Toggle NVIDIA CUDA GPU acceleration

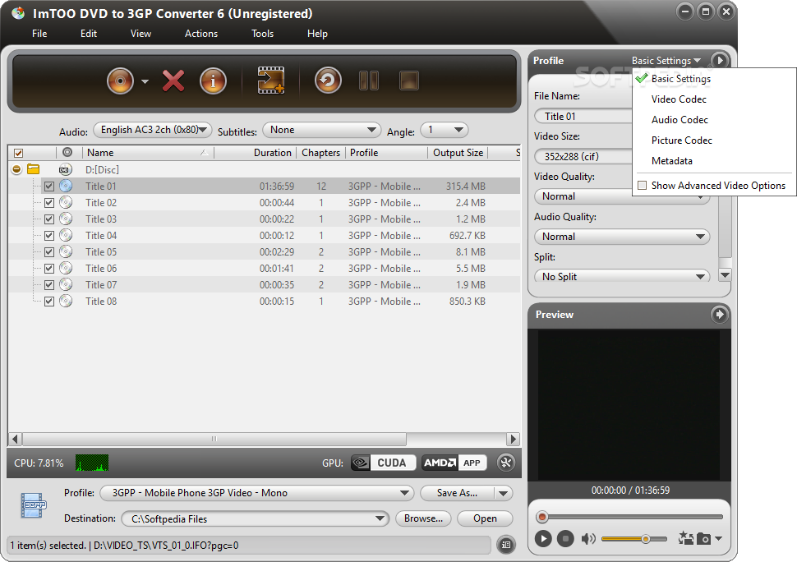[x=383, y=463]
